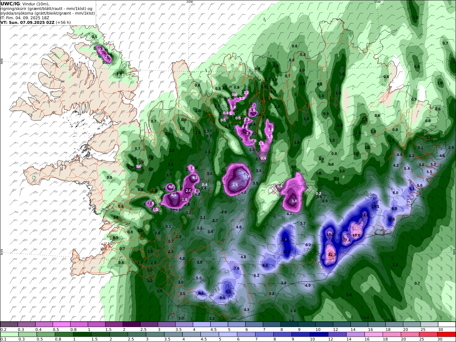The width and height of the screenshot is (456, 342).
Task: Select the pale pink 16 mm rain swatch
Action: pyautogui.click(x=373, y=335)
